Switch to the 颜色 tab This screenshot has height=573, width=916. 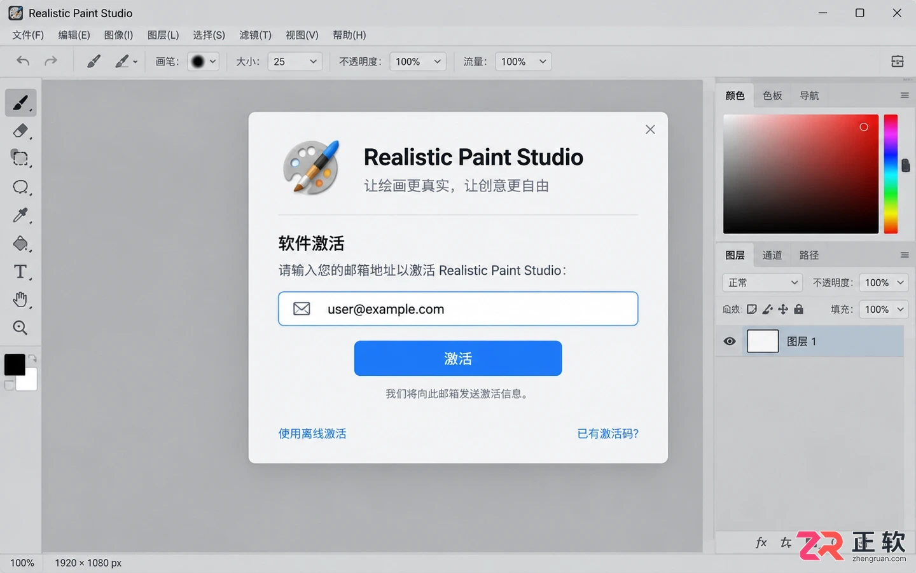click(x=735, y=95)
